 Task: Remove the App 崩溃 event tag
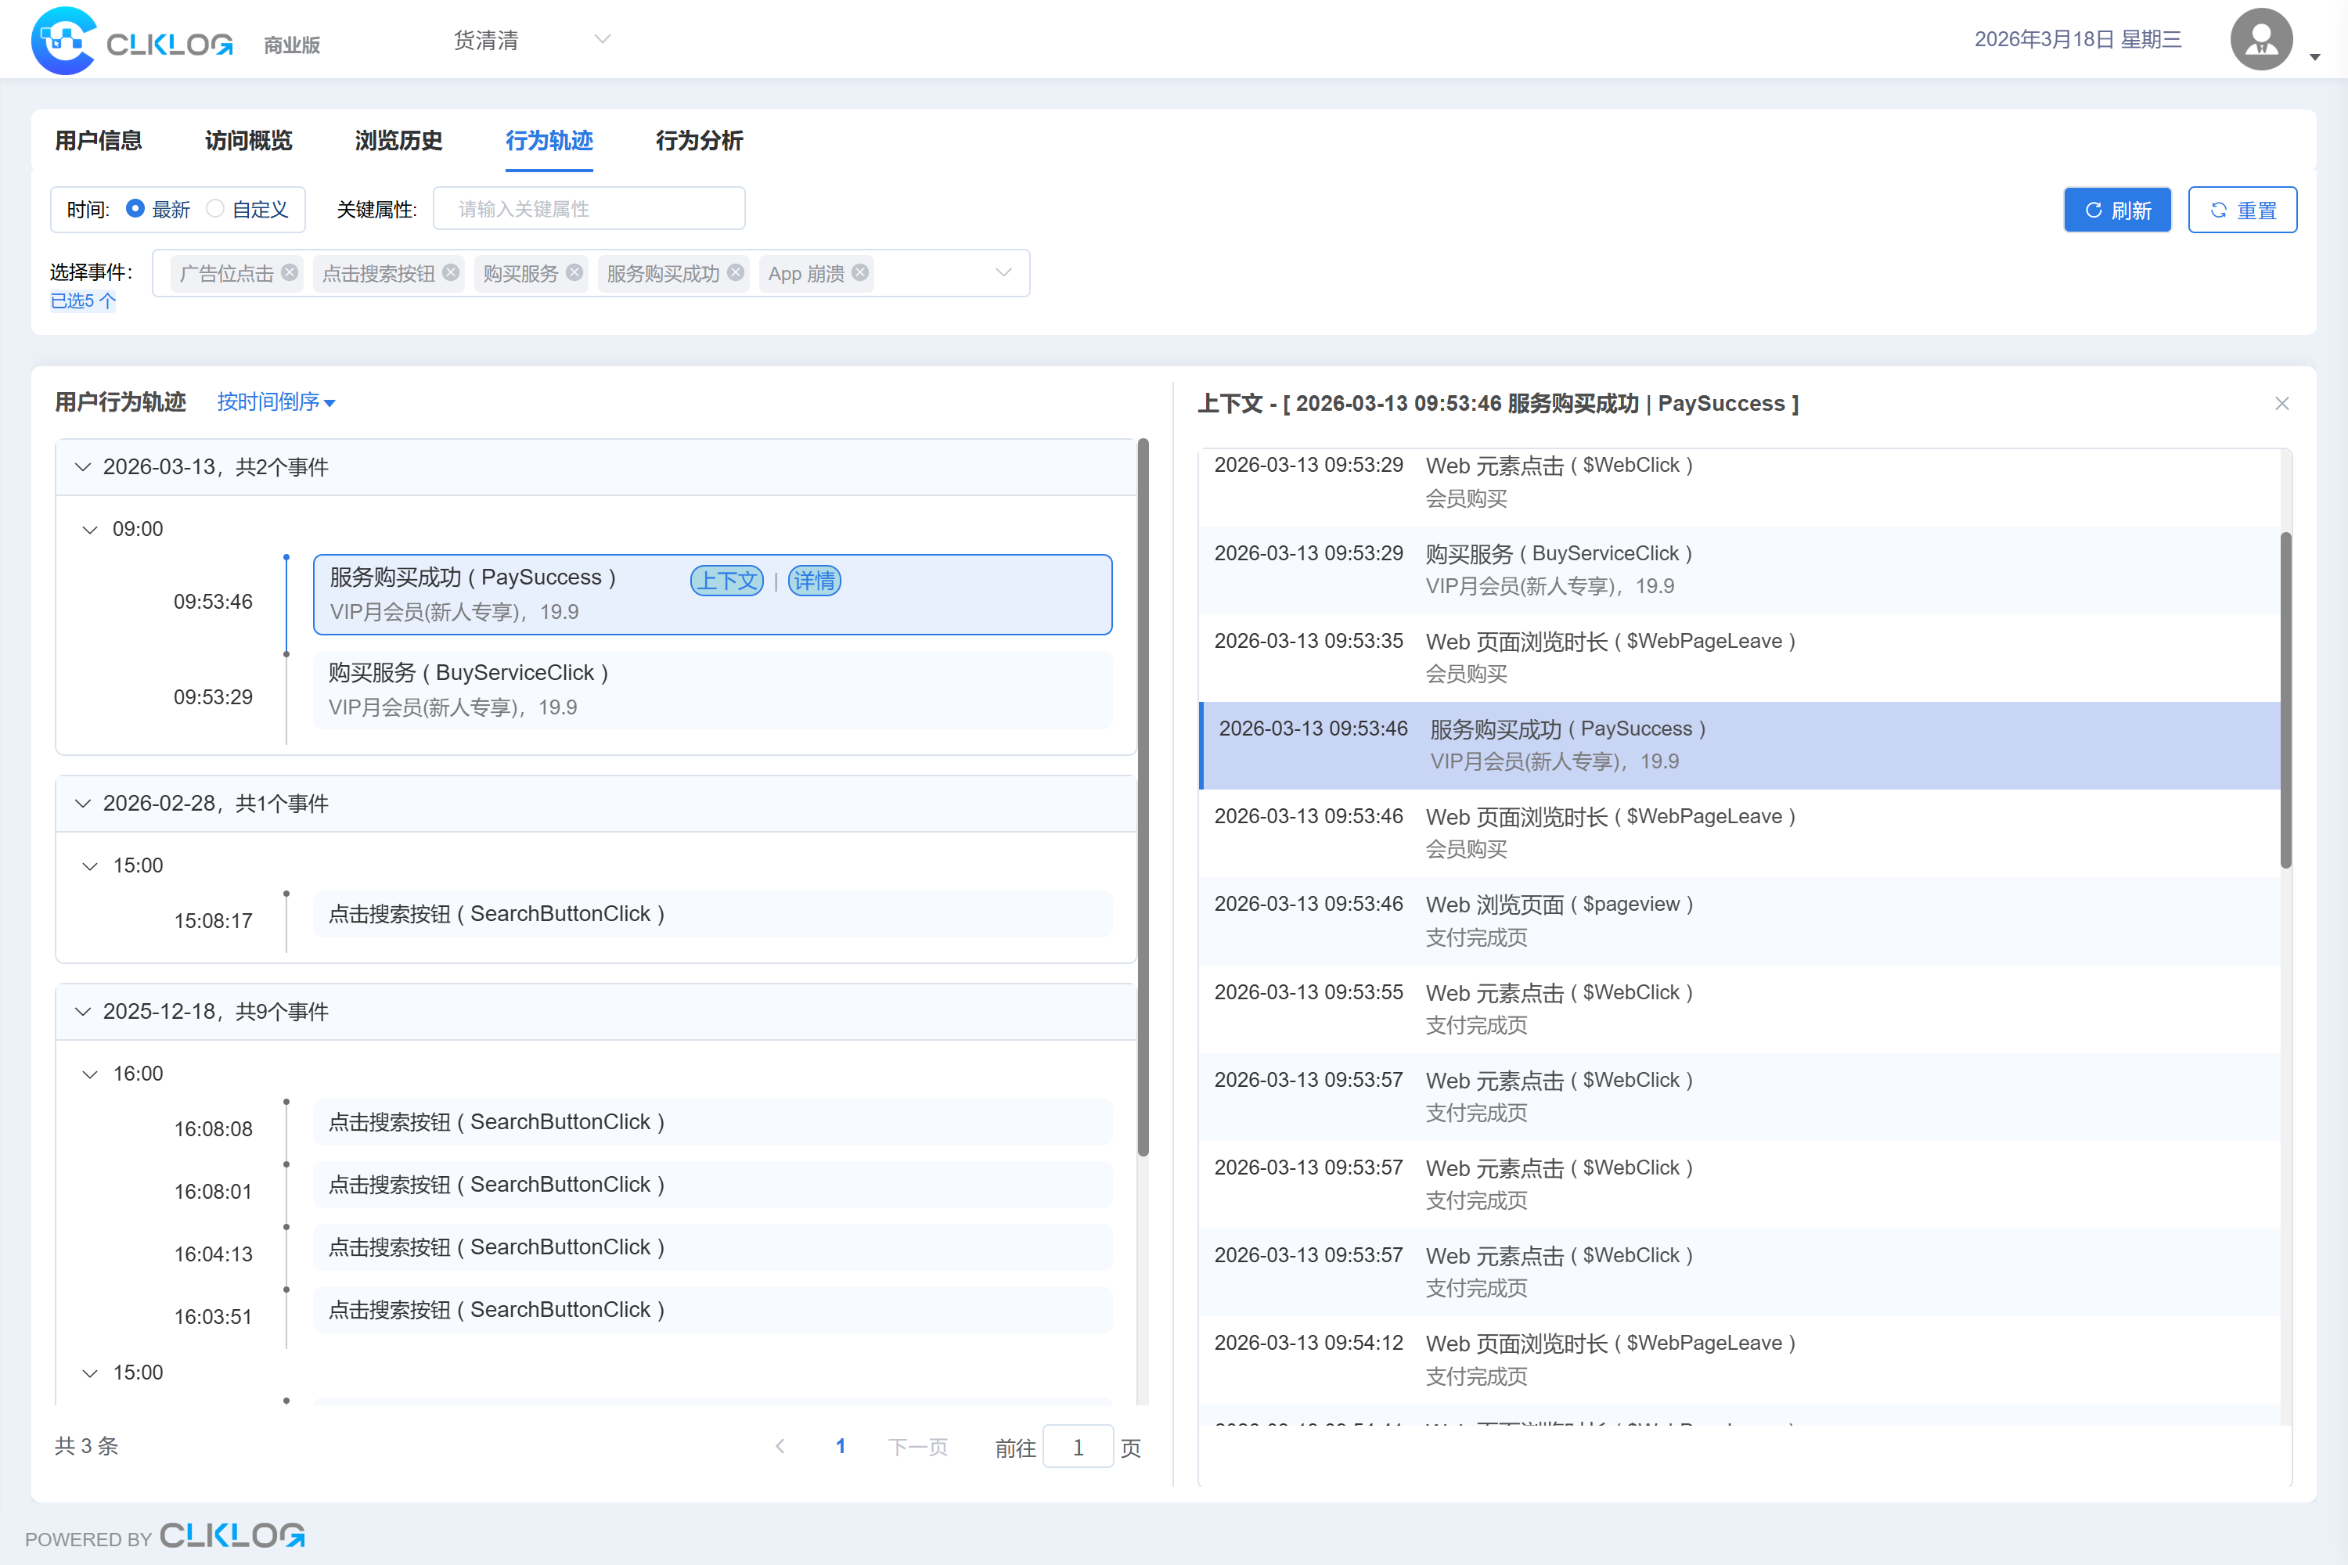pyautogui.click(x=860, y=272)
